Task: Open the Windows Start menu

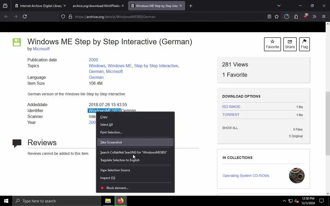Action: click(6, 201)
